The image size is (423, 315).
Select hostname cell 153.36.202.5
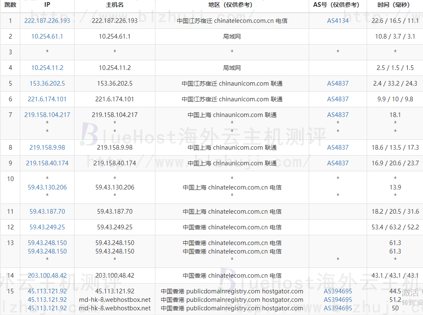click(115, 83)
